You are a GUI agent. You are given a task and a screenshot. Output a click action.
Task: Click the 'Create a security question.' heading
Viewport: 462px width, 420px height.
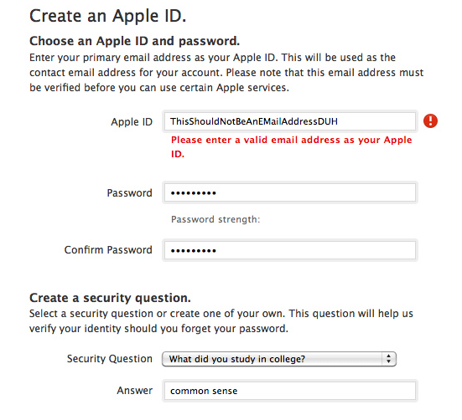pyautogui.click(x=110, y=298)
